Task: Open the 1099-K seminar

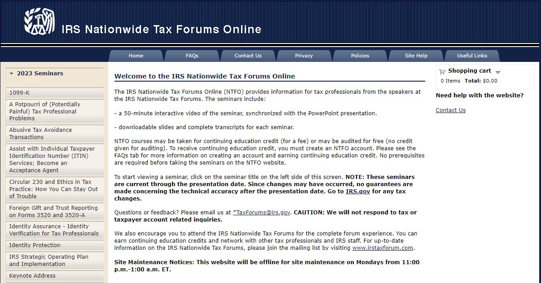Action: pyautogui.click(x=54, y=93)
